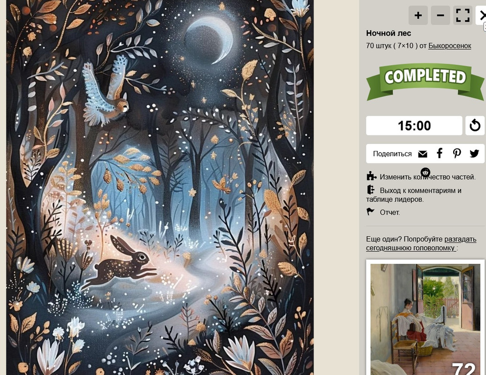This screenshot has height=375, width=486.
Task: Share the puzzle on Twitter
Action: pyautogui.click(x=474, y=153)
